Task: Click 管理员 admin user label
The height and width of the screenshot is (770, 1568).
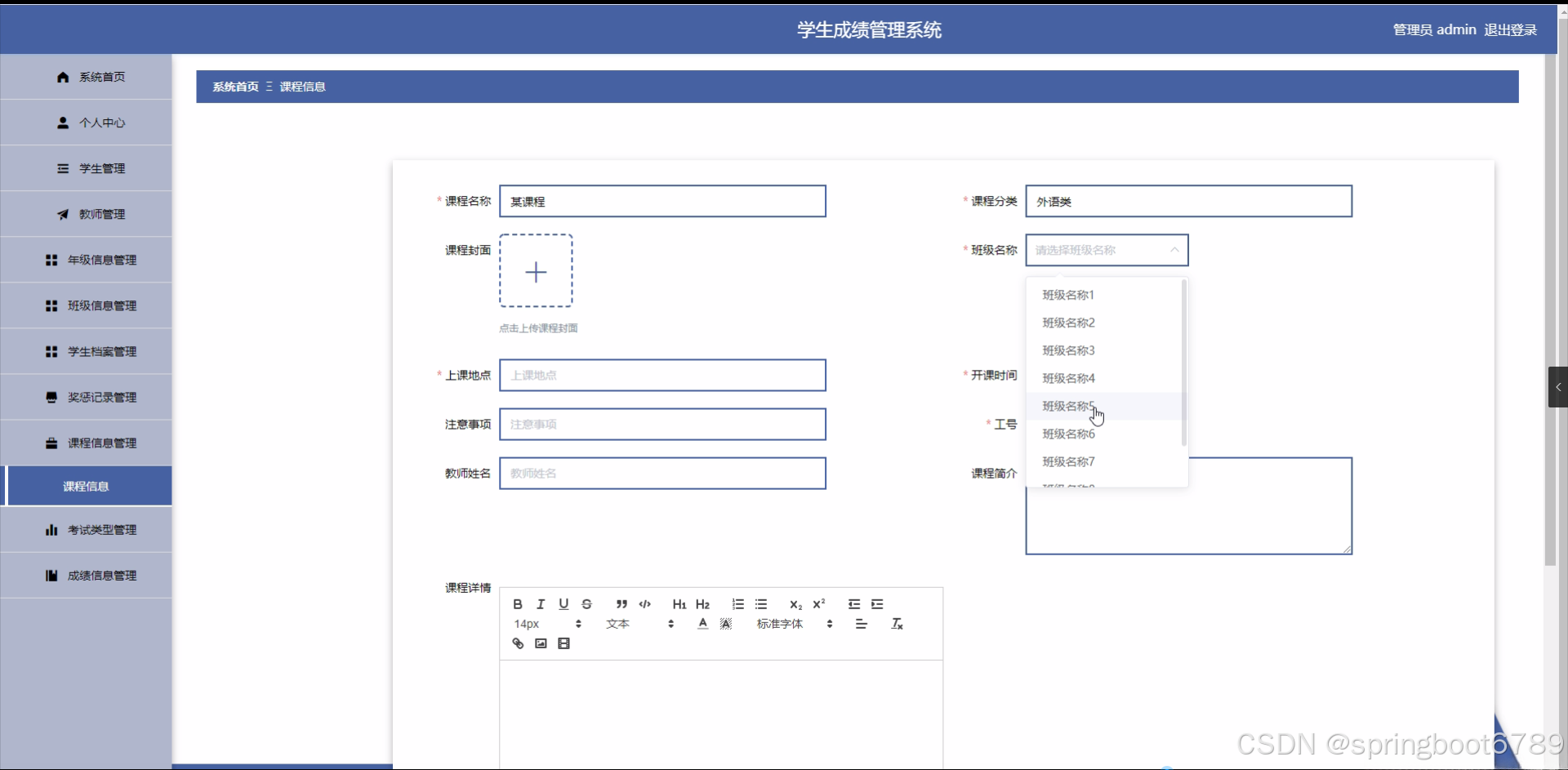Action: pyautogui.click(x=1434, y=29)
